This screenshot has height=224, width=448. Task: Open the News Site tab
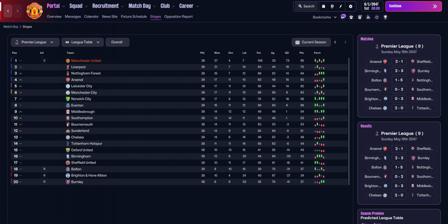pyautogui.click(x=110, y=16)
